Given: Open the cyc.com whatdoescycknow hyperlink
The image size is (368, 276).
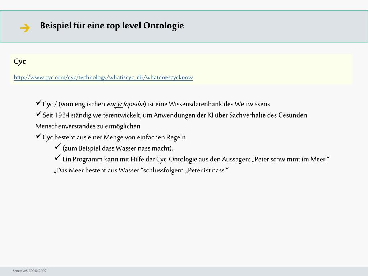Looking at the screenshot, I should (x=103, y=77).
